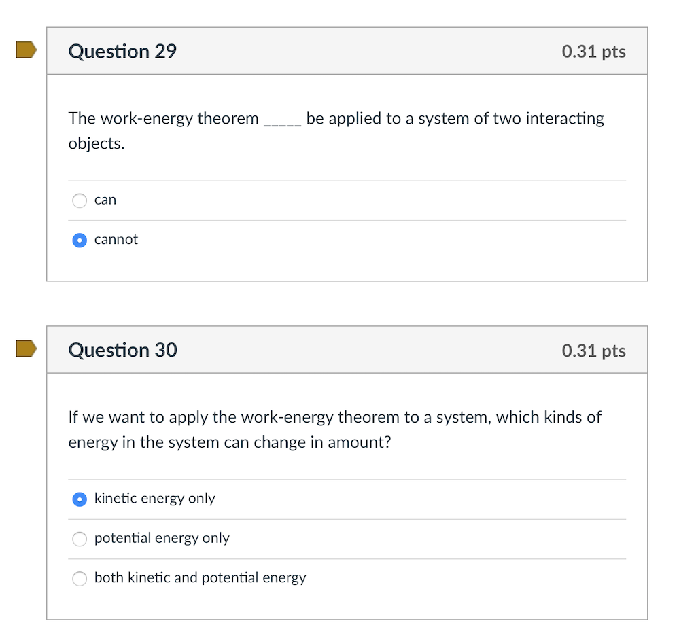Click the 'potential energy only' text label
This screenshot has height=640, width=696.
(x=161, y=538)
